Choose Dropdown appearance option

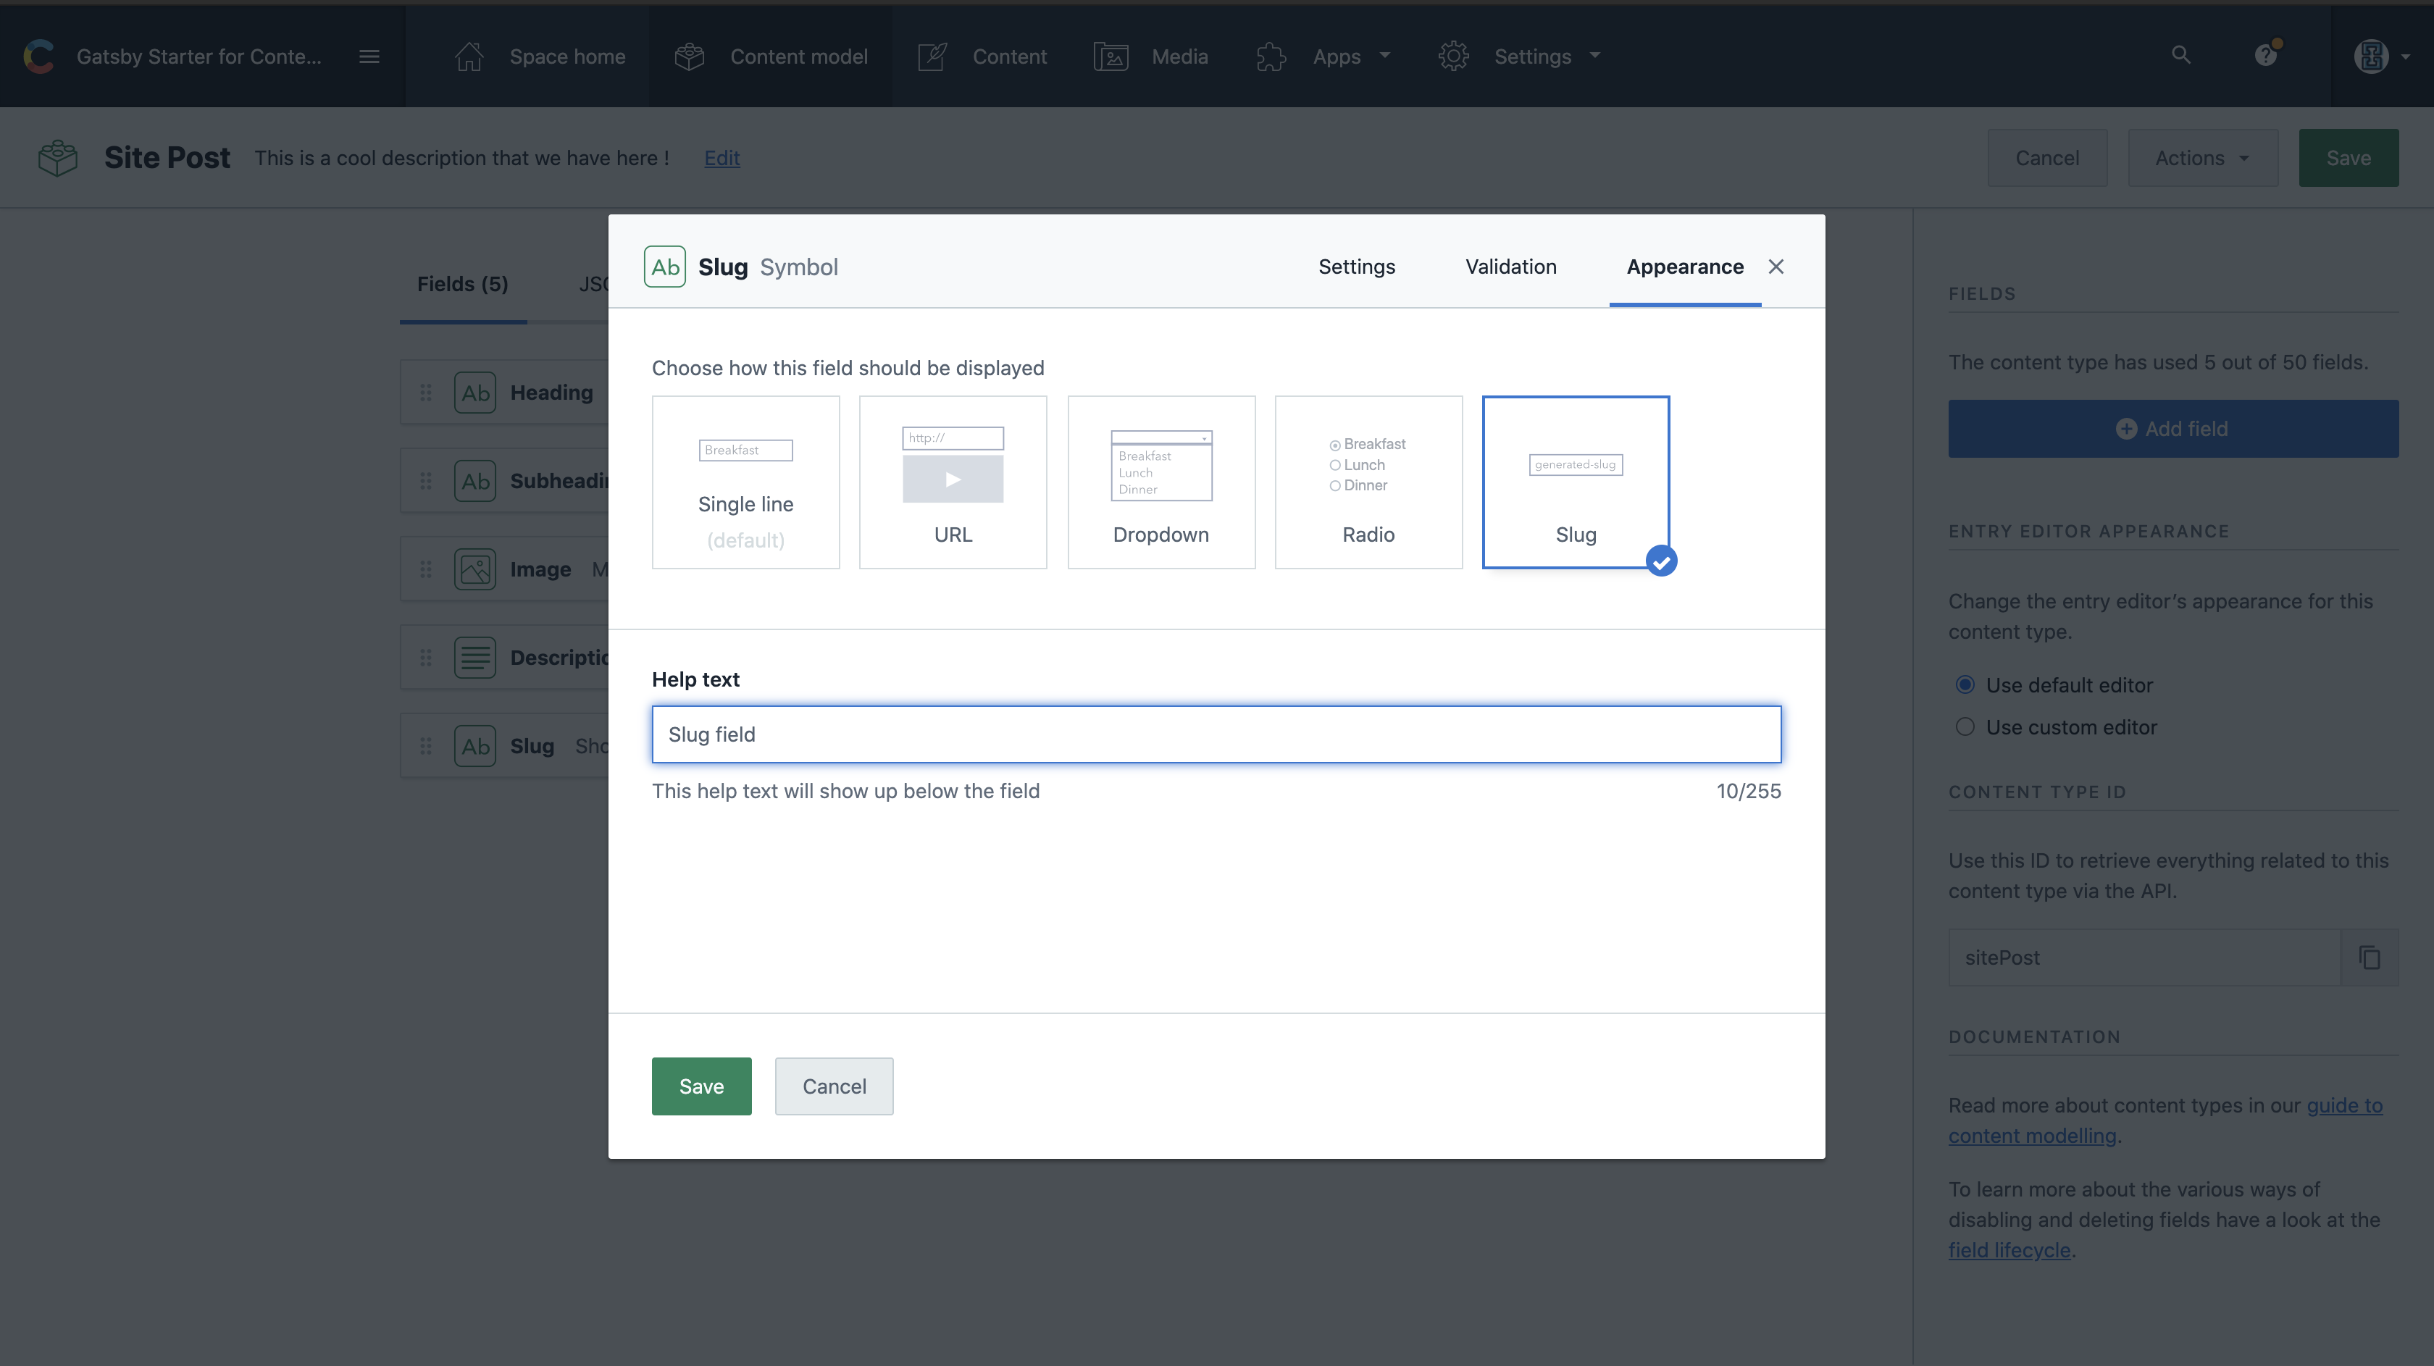click(1161, 482)
